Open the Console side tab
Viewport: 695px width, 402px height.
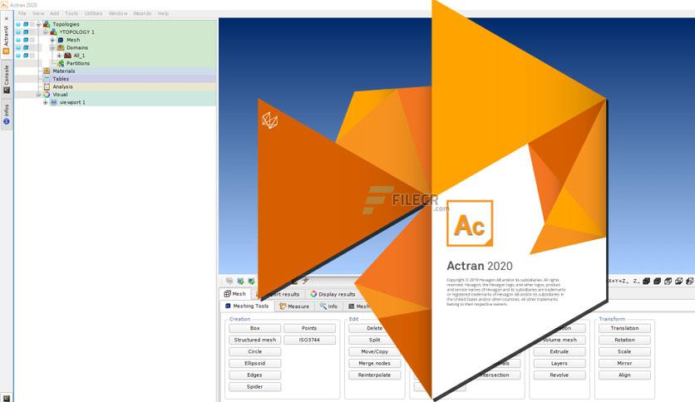click(x=6, y=79)
